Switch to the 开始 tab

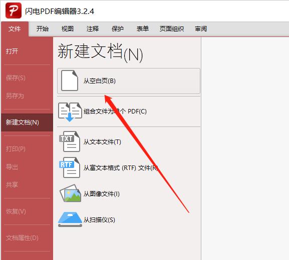pyautogui.click(x=43, y=28)
